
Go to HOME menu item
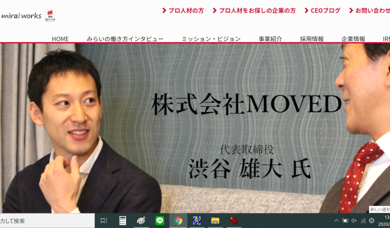pos(60,39)
